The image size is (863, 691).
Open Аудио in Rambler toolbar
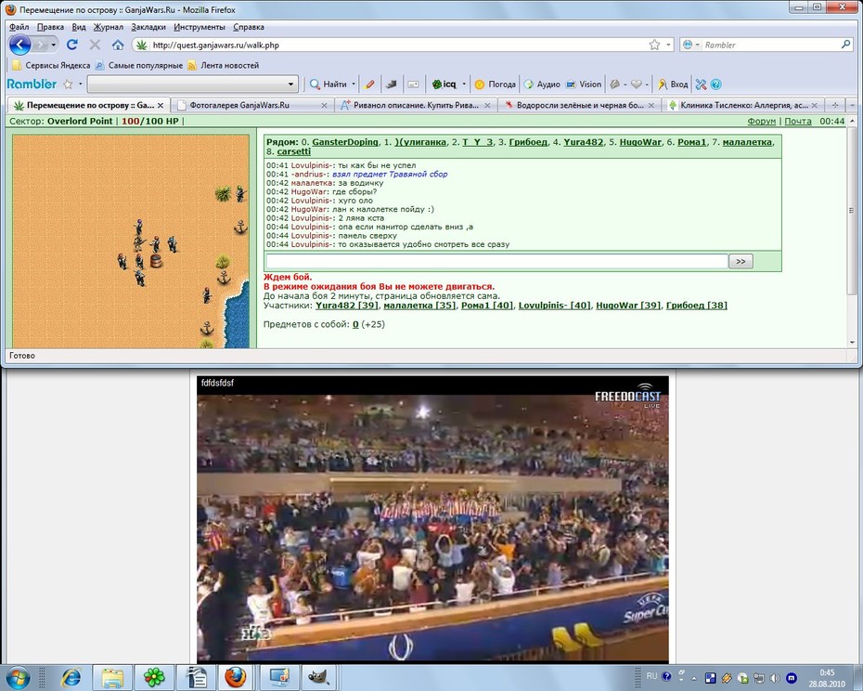pyautogui.click(x=542, y=85)
